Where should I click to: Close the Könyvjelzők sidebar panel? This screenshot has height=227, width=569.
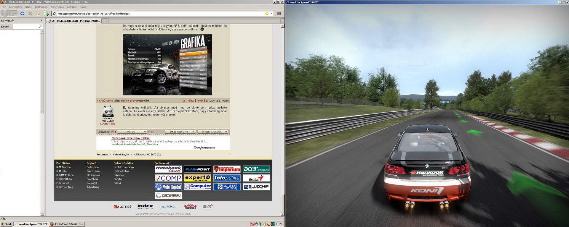coord(41,20)
